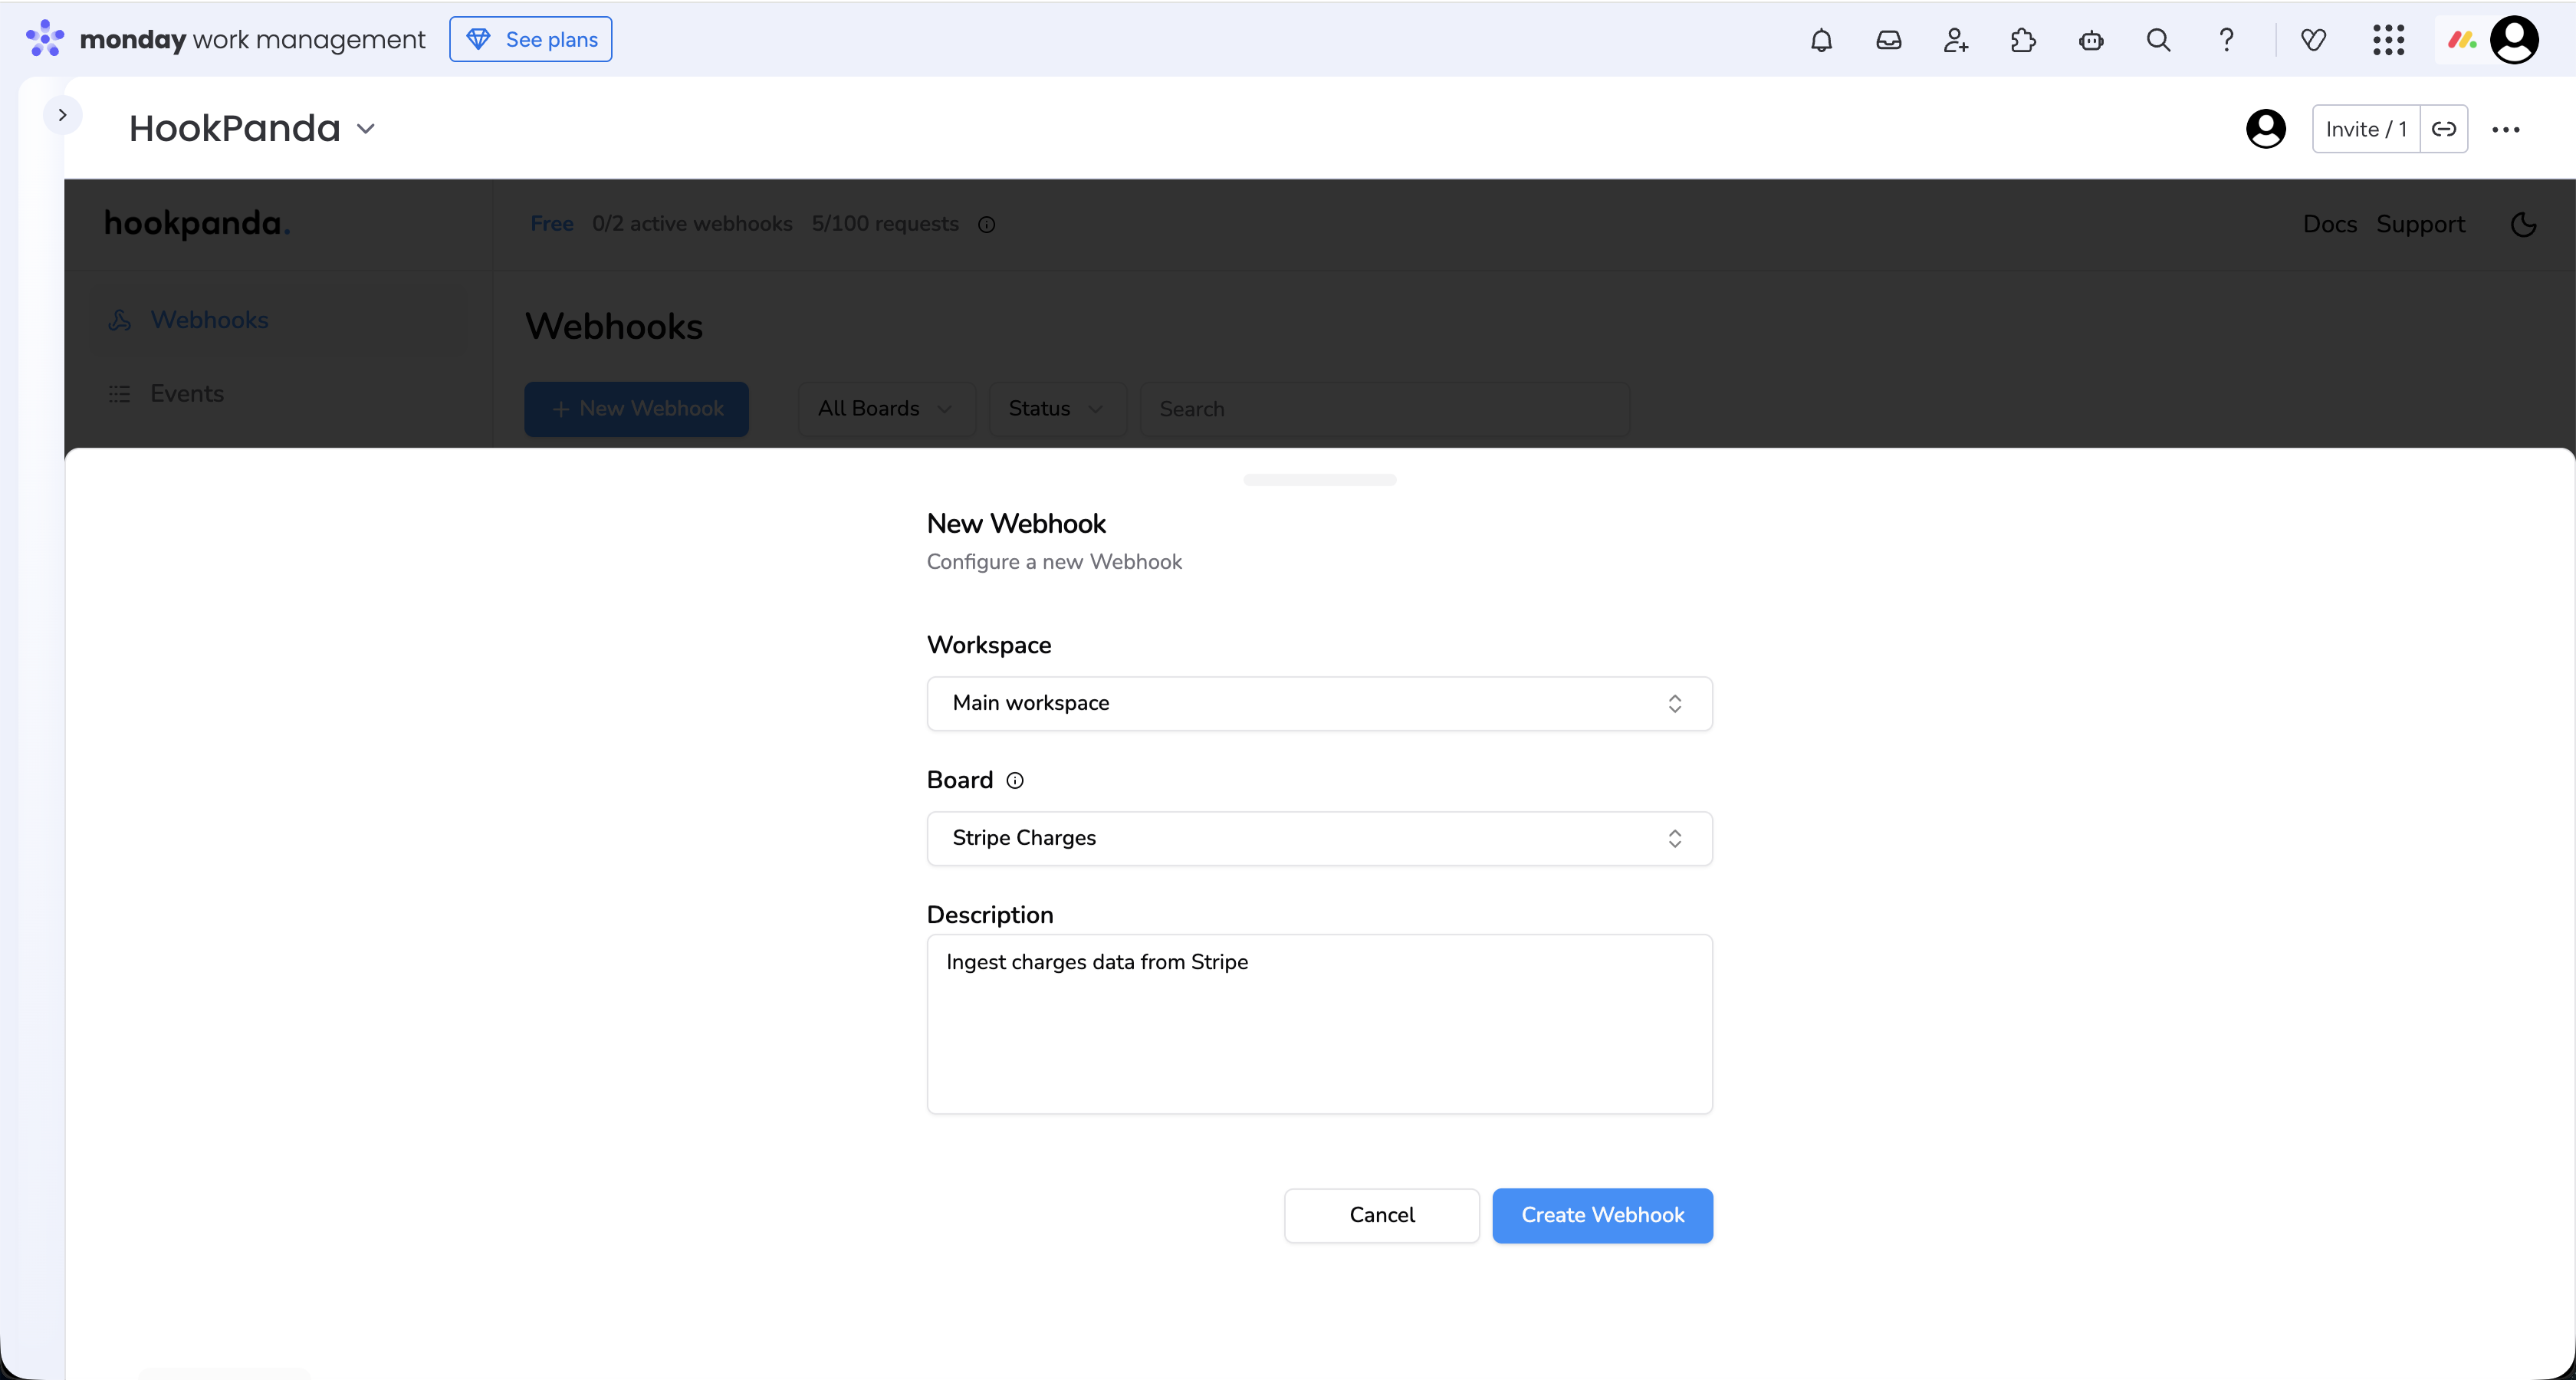Cancel the new webhook form
Viewport: 2576px width, 1380px height.
1381,1215
